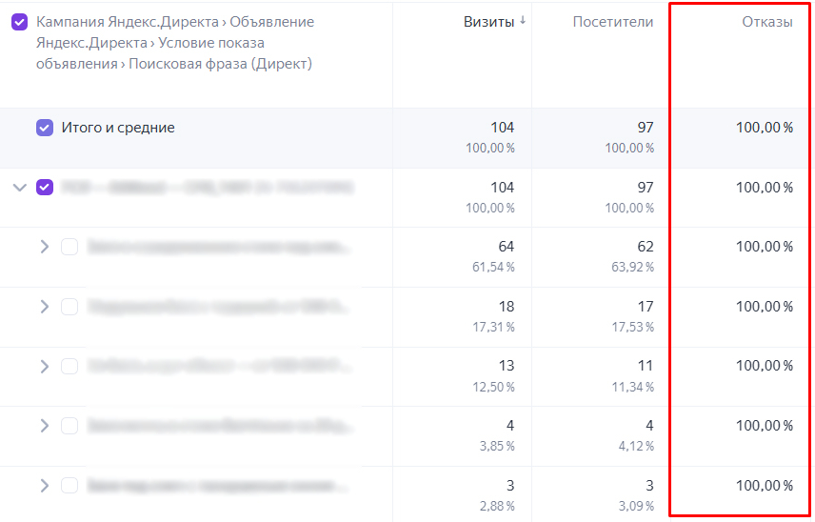This screenshot has height=522, width=815.
Task: Tick the checkbox for the 13-visit row
Action: click(70, 366)
